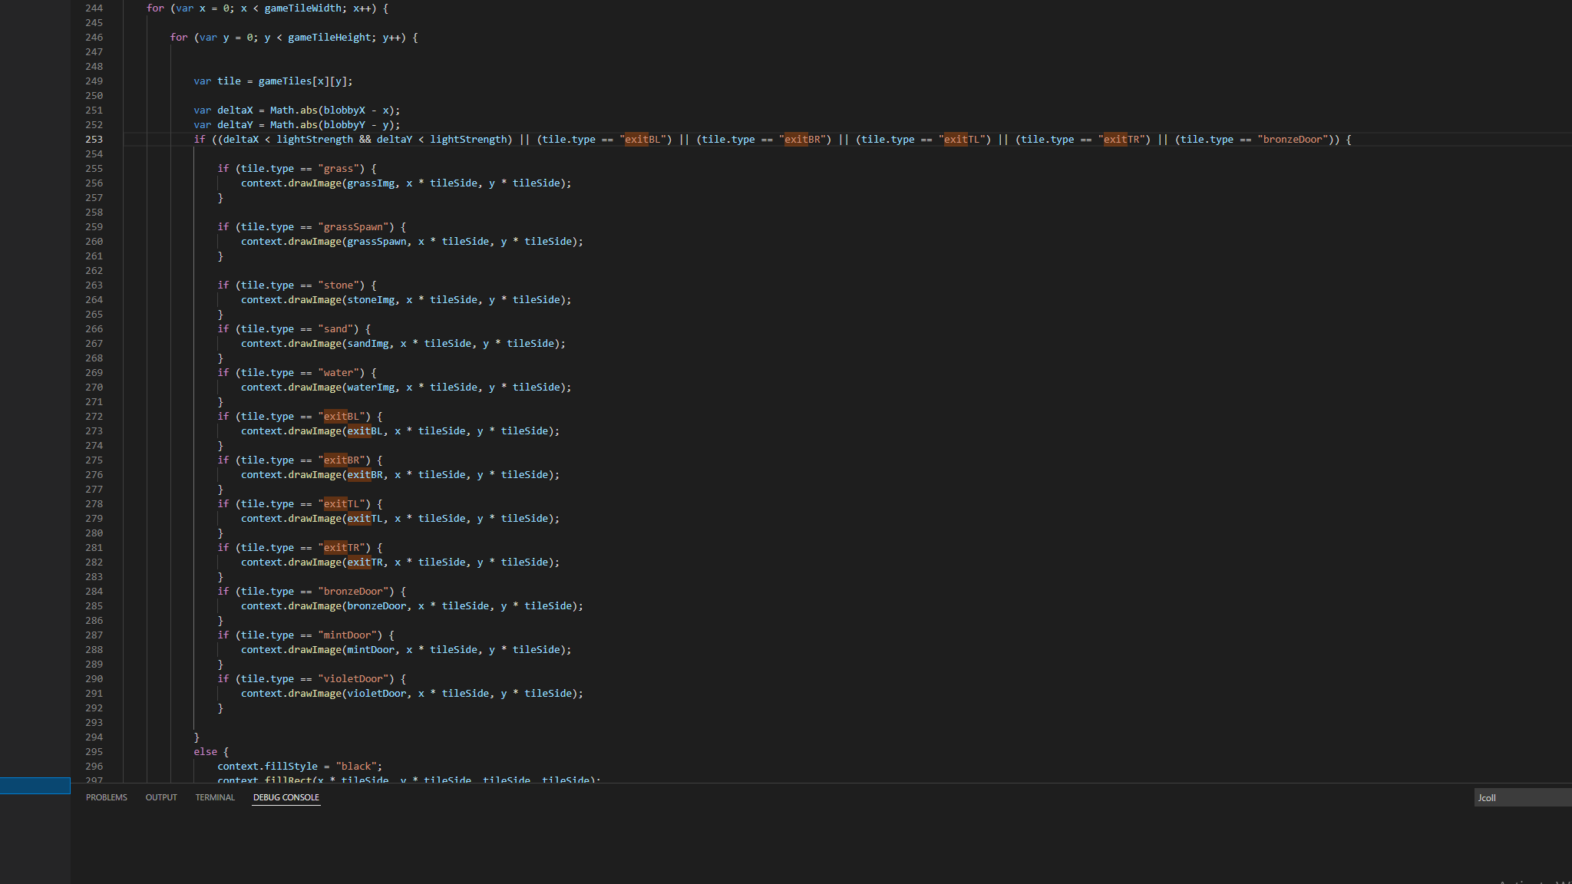Click violetDoor argument on line 291
This screenshot has height=884, width=1572.
(x=376, y=694)
